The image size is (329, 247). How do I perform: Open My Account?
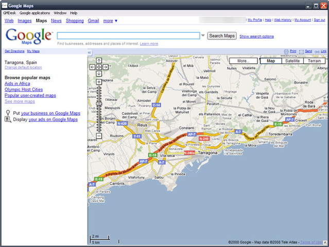pyautogui.click(x=303, y=20)
